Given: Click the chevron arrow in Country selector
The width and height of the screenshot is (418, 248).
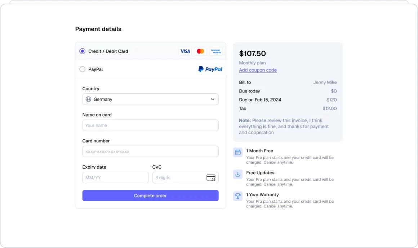Looking at the screenshot, I should (213, 99).
